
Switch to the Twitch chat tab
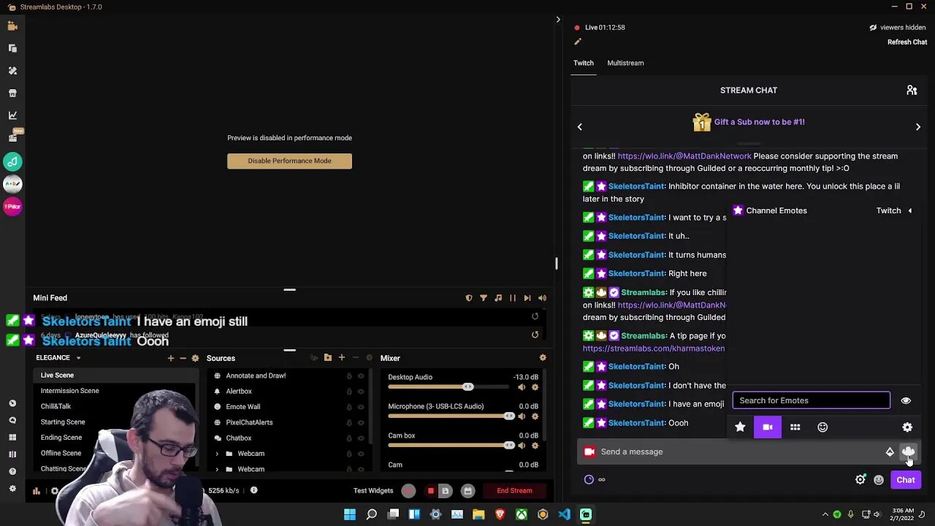[583, 63]
